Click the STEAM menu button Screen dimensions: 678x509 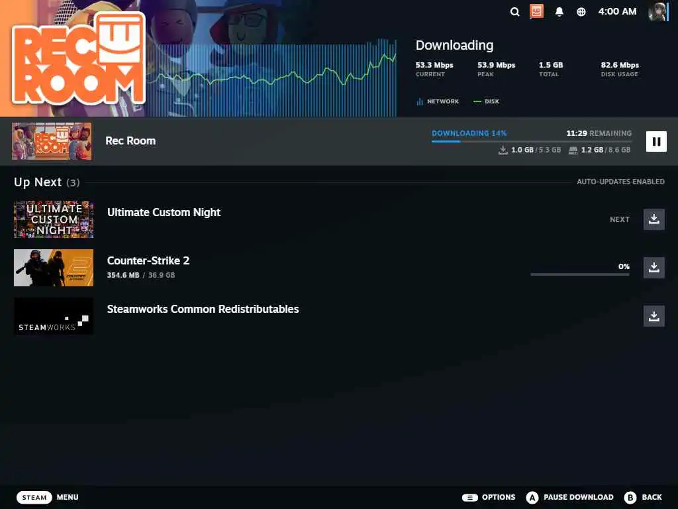pos(34,497)
